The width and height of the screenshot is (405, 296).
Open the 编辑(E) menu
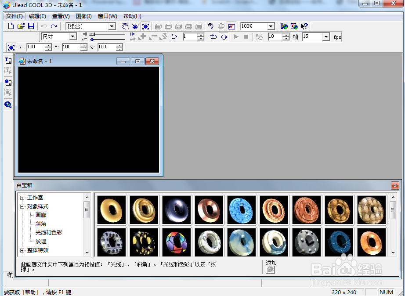37,16
